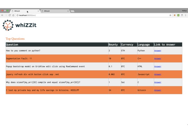Screen dimensions: 188x133
Task: Click the download extension icon in toolbar
Action: click(x=182, y=15)
